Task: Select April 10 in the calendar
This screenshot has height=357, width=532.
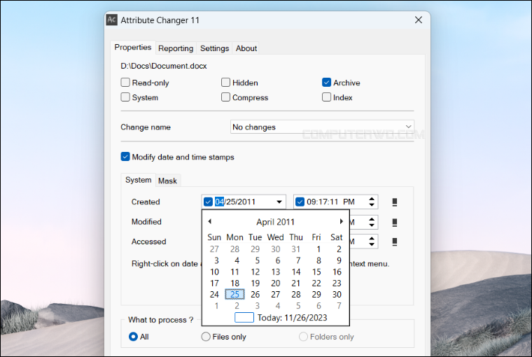Action: pos(214,272)
